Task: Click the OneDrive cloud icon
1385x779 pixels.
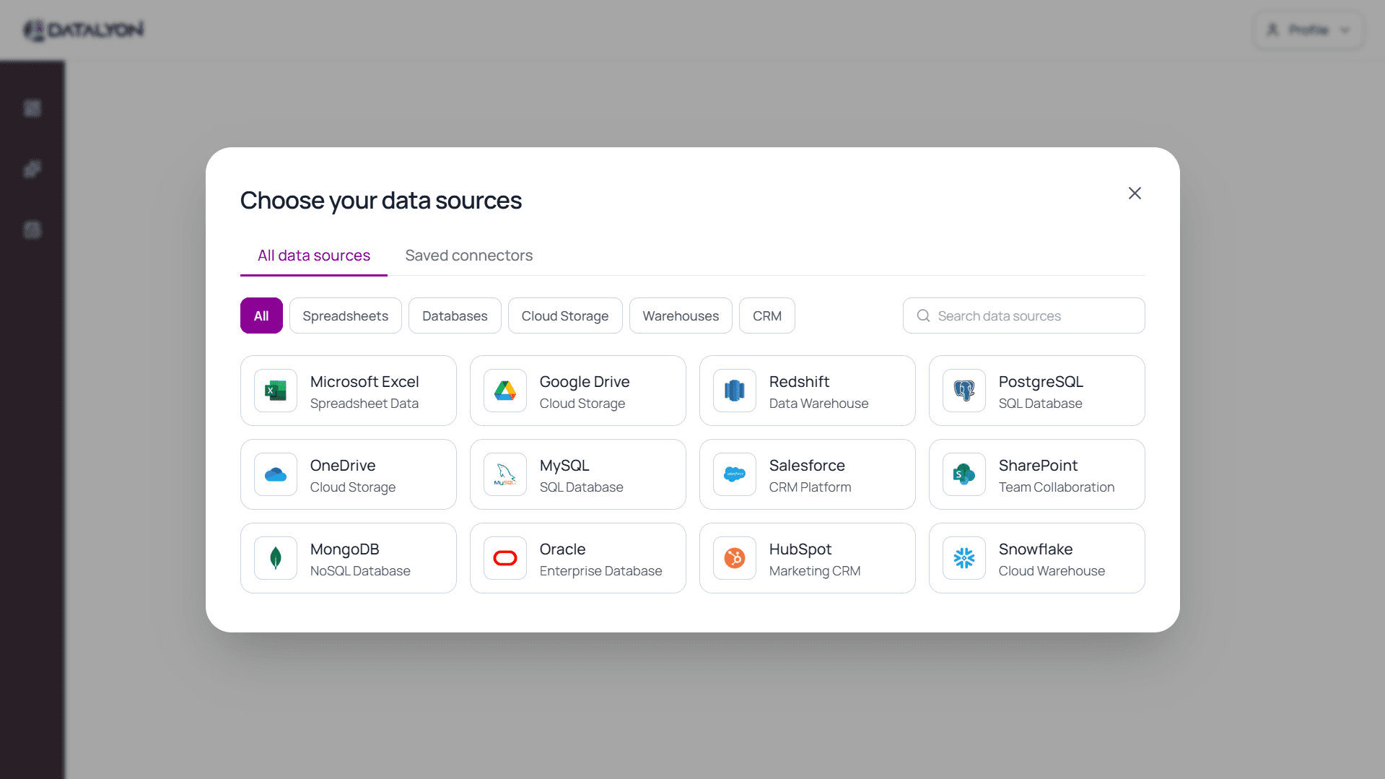Action: [x=276, y=474]
